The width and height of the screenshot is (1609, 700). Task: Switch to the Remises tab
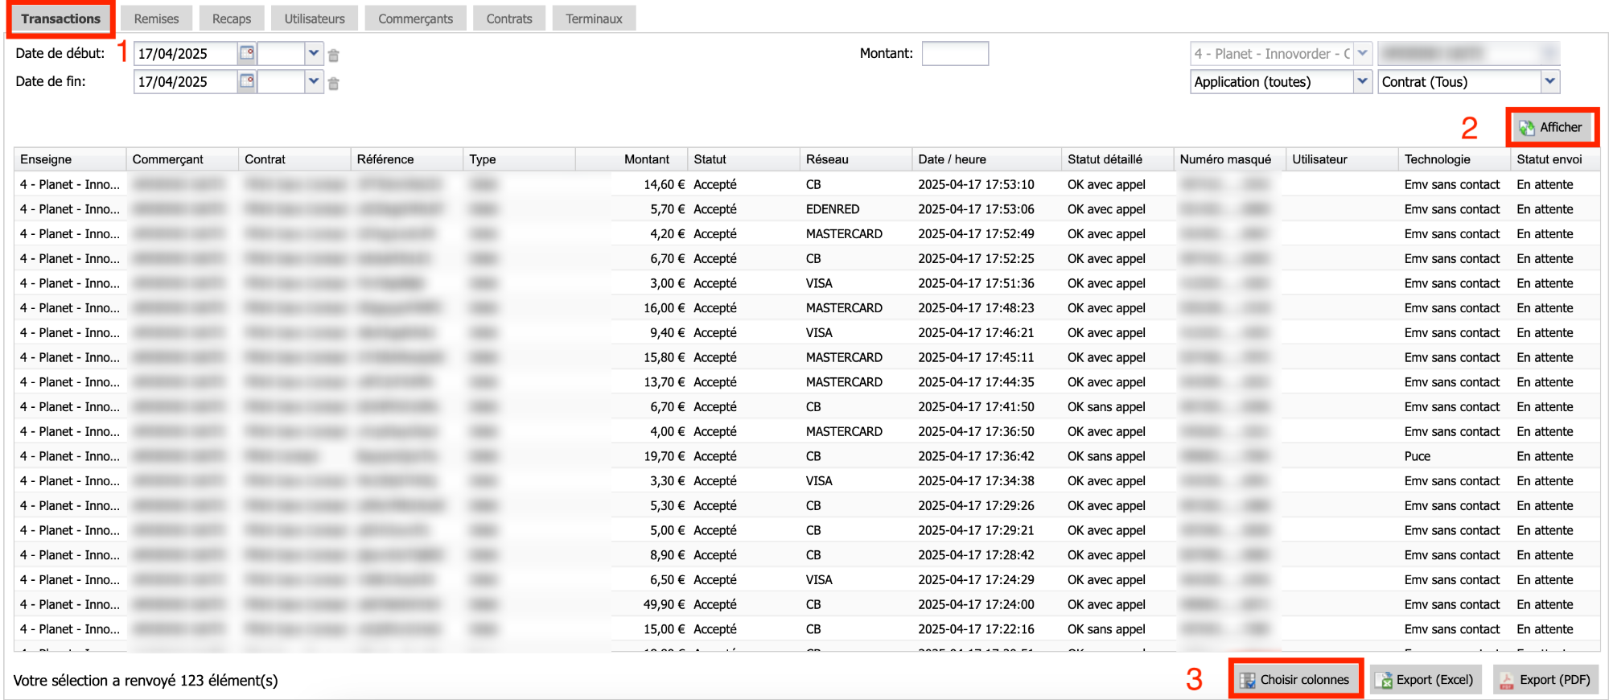tap(156, 19)
